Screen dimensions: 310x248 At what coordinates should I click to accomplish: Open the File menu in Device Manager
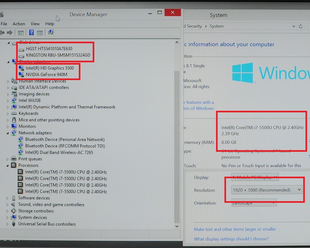[x=4, y=24]
